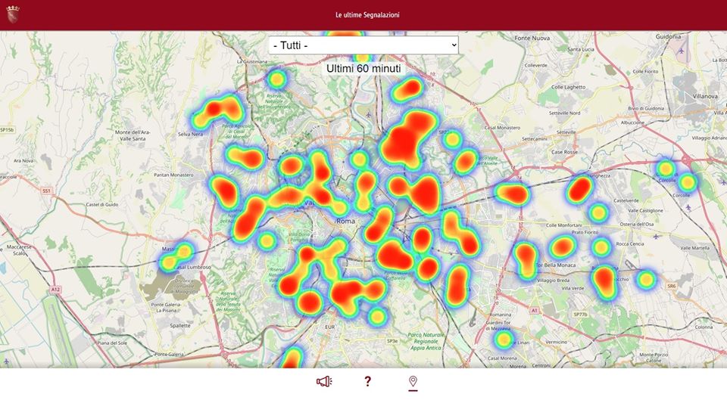Click the 'Fonte Nuova' place label

pos(532,38)
